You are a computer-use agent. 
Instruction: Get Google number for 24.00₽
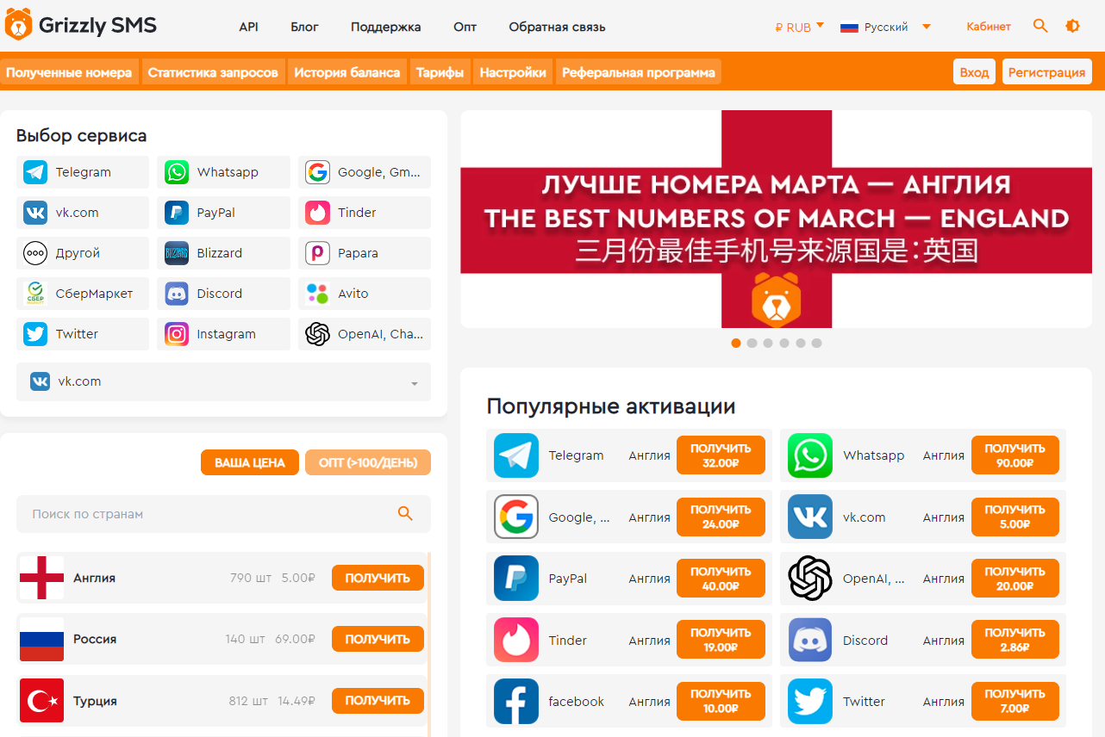point(721,517)
